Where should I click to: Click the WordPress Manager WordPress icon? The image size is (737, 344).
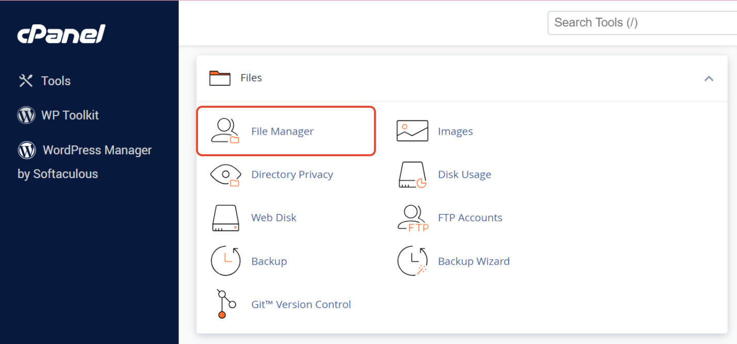coord(27,150)
